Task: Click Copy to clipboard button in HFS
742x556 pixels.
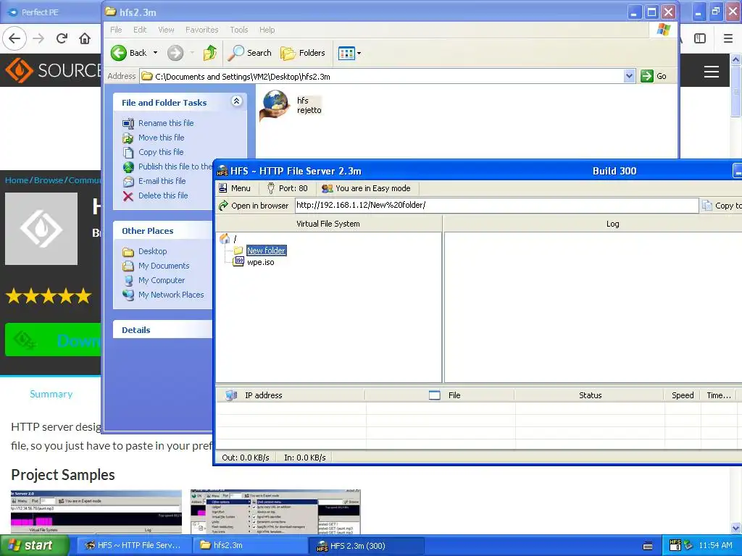Action: (x=722, y=206)
